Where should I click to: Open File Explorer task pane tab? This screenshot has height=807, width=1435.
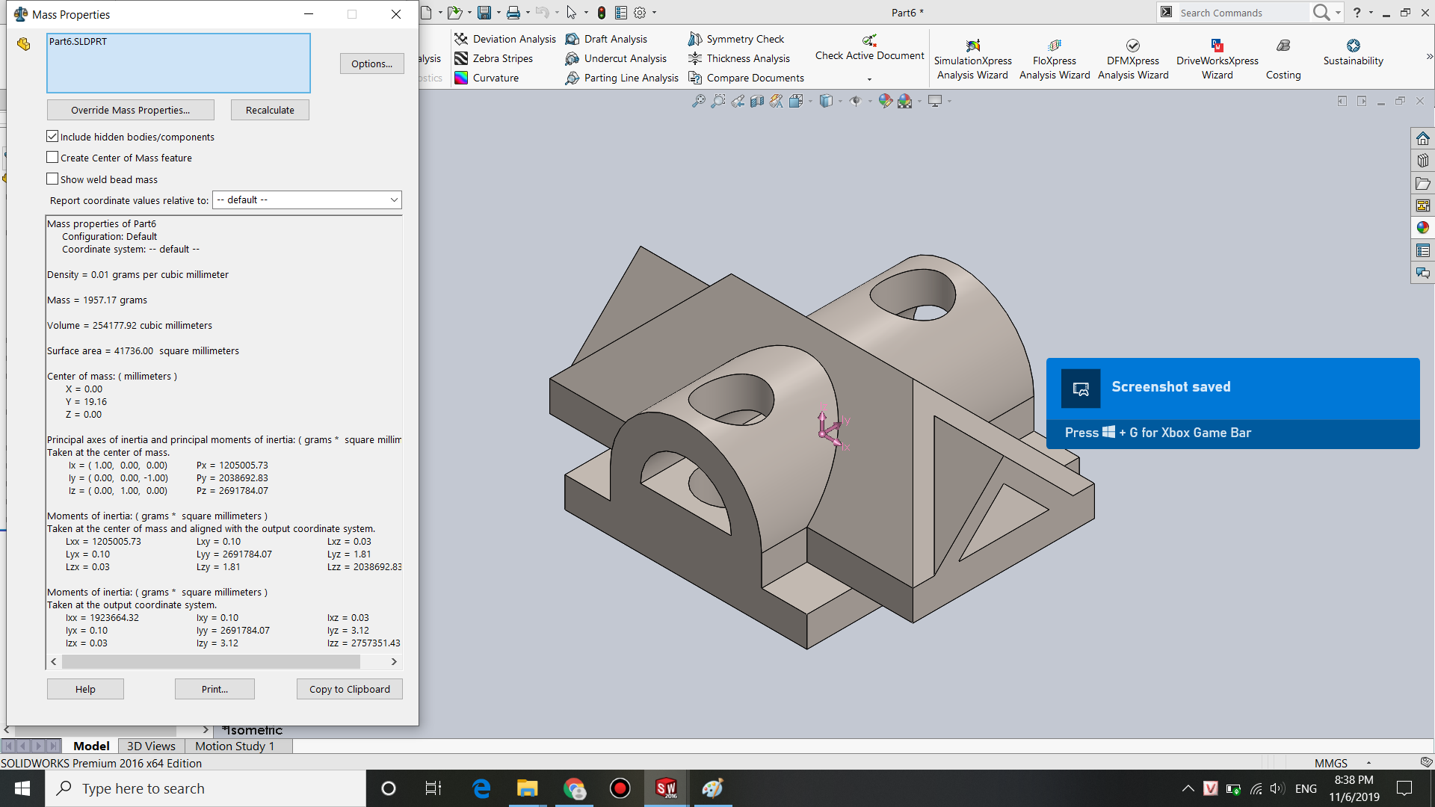pos(1423,183)
